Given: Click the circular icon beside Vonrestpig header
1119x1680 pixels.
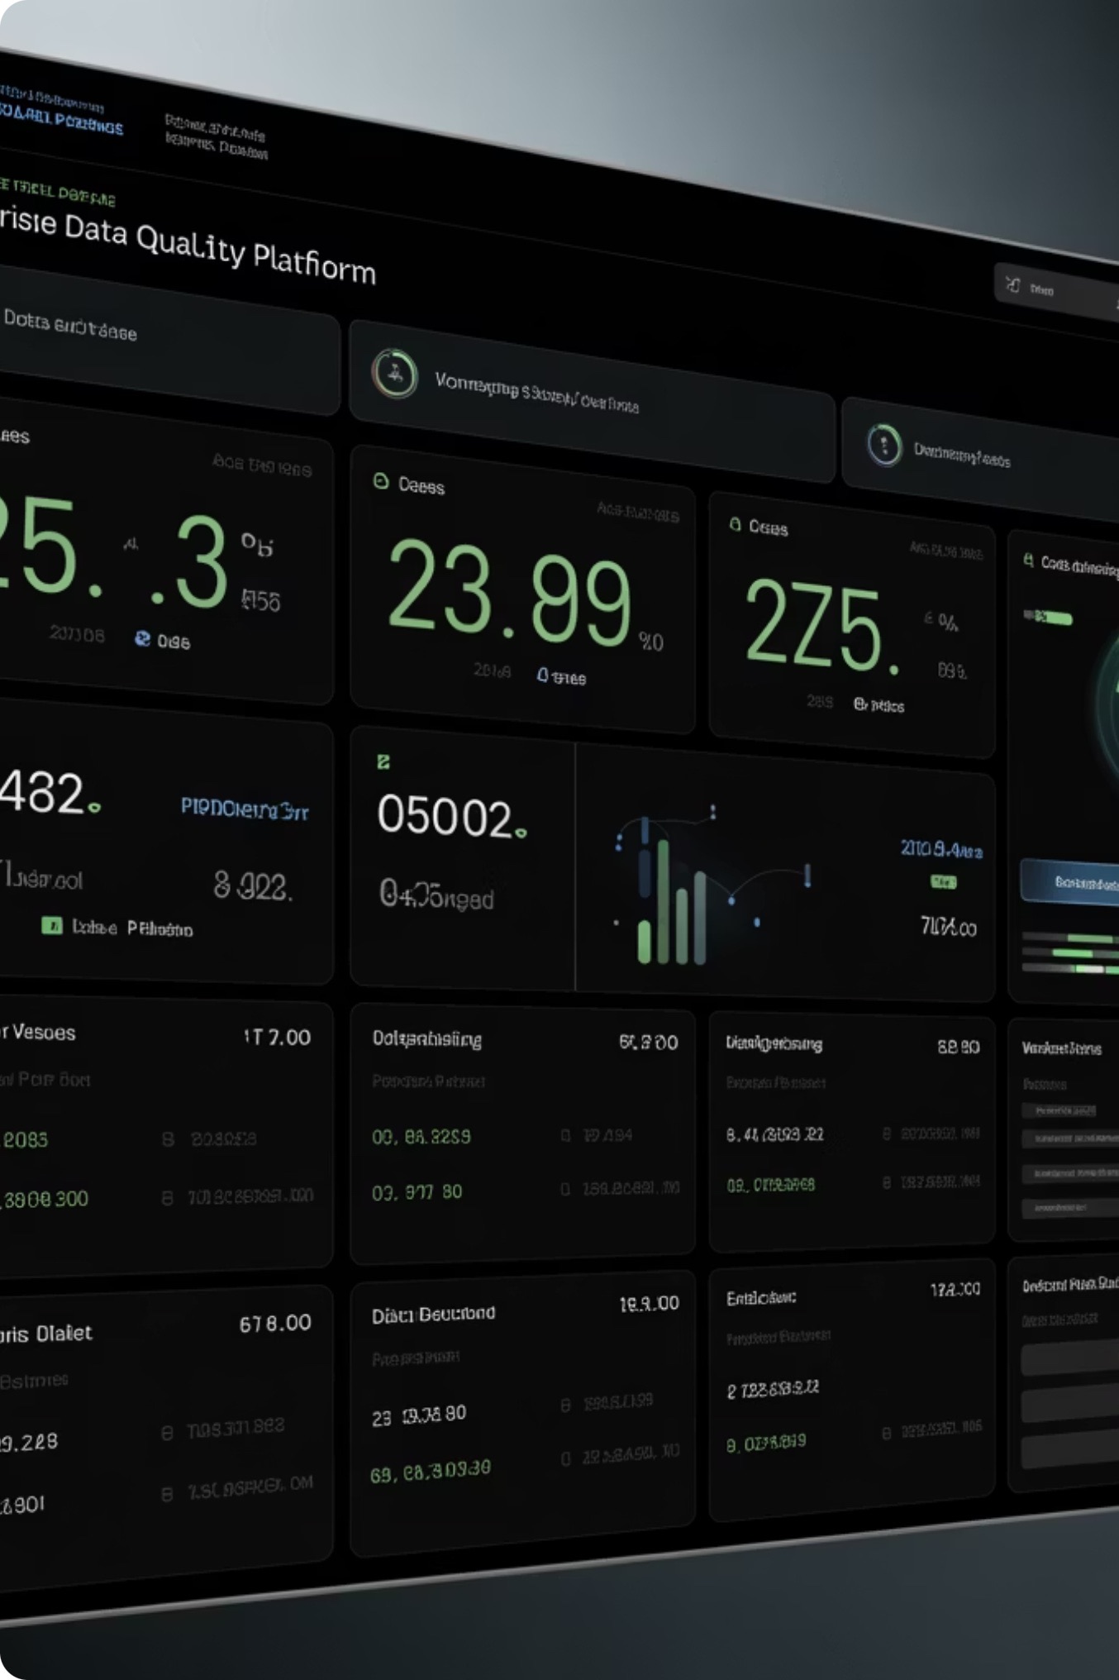Looking at the screenshot, I should 394,374.
